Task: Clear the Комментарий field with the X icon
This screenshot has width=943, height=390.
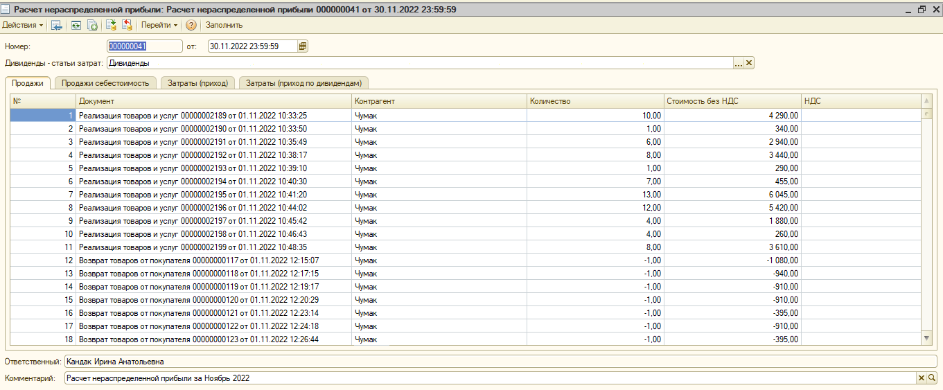Action: tap(921, 378)
